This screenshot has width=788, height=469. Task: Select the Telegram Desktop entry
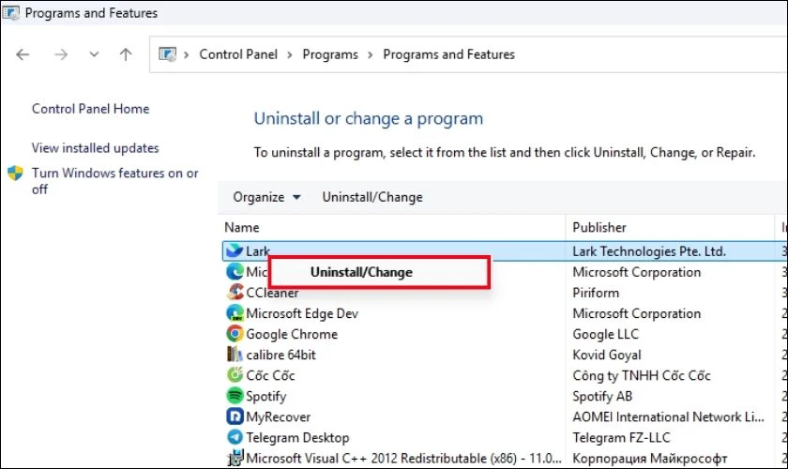coord(297,437)
